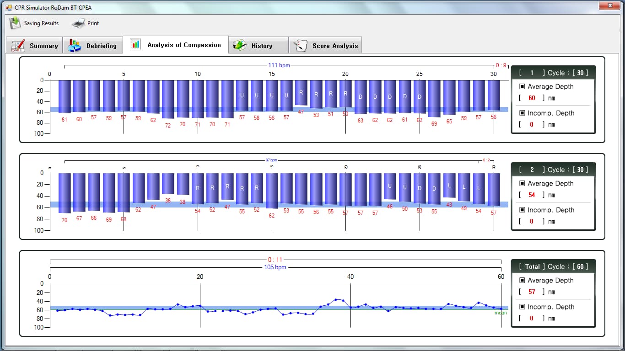Click the CPR Simulator title bar app icon
The image size is (625, 351).
9,7
